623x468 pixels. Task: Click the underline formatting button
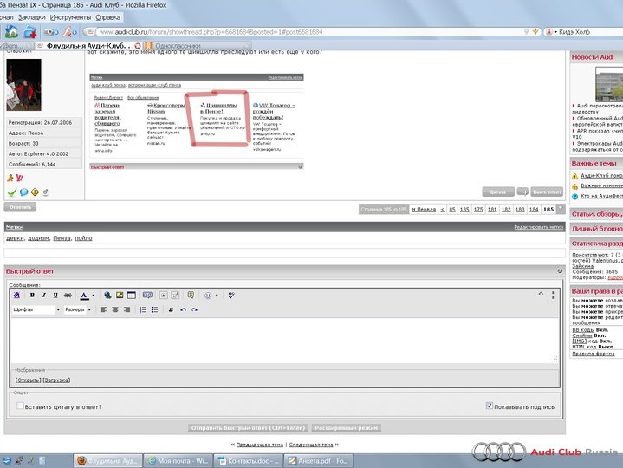[x=55, y=296]
